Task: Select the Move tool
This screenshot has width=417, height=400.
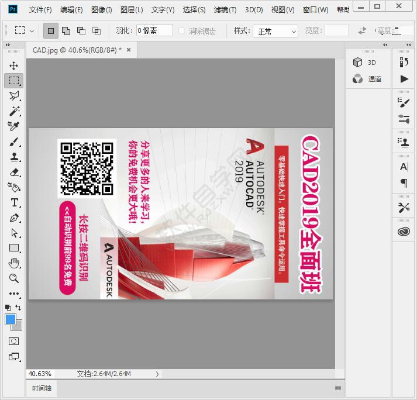Action: [x=13, y=65]
